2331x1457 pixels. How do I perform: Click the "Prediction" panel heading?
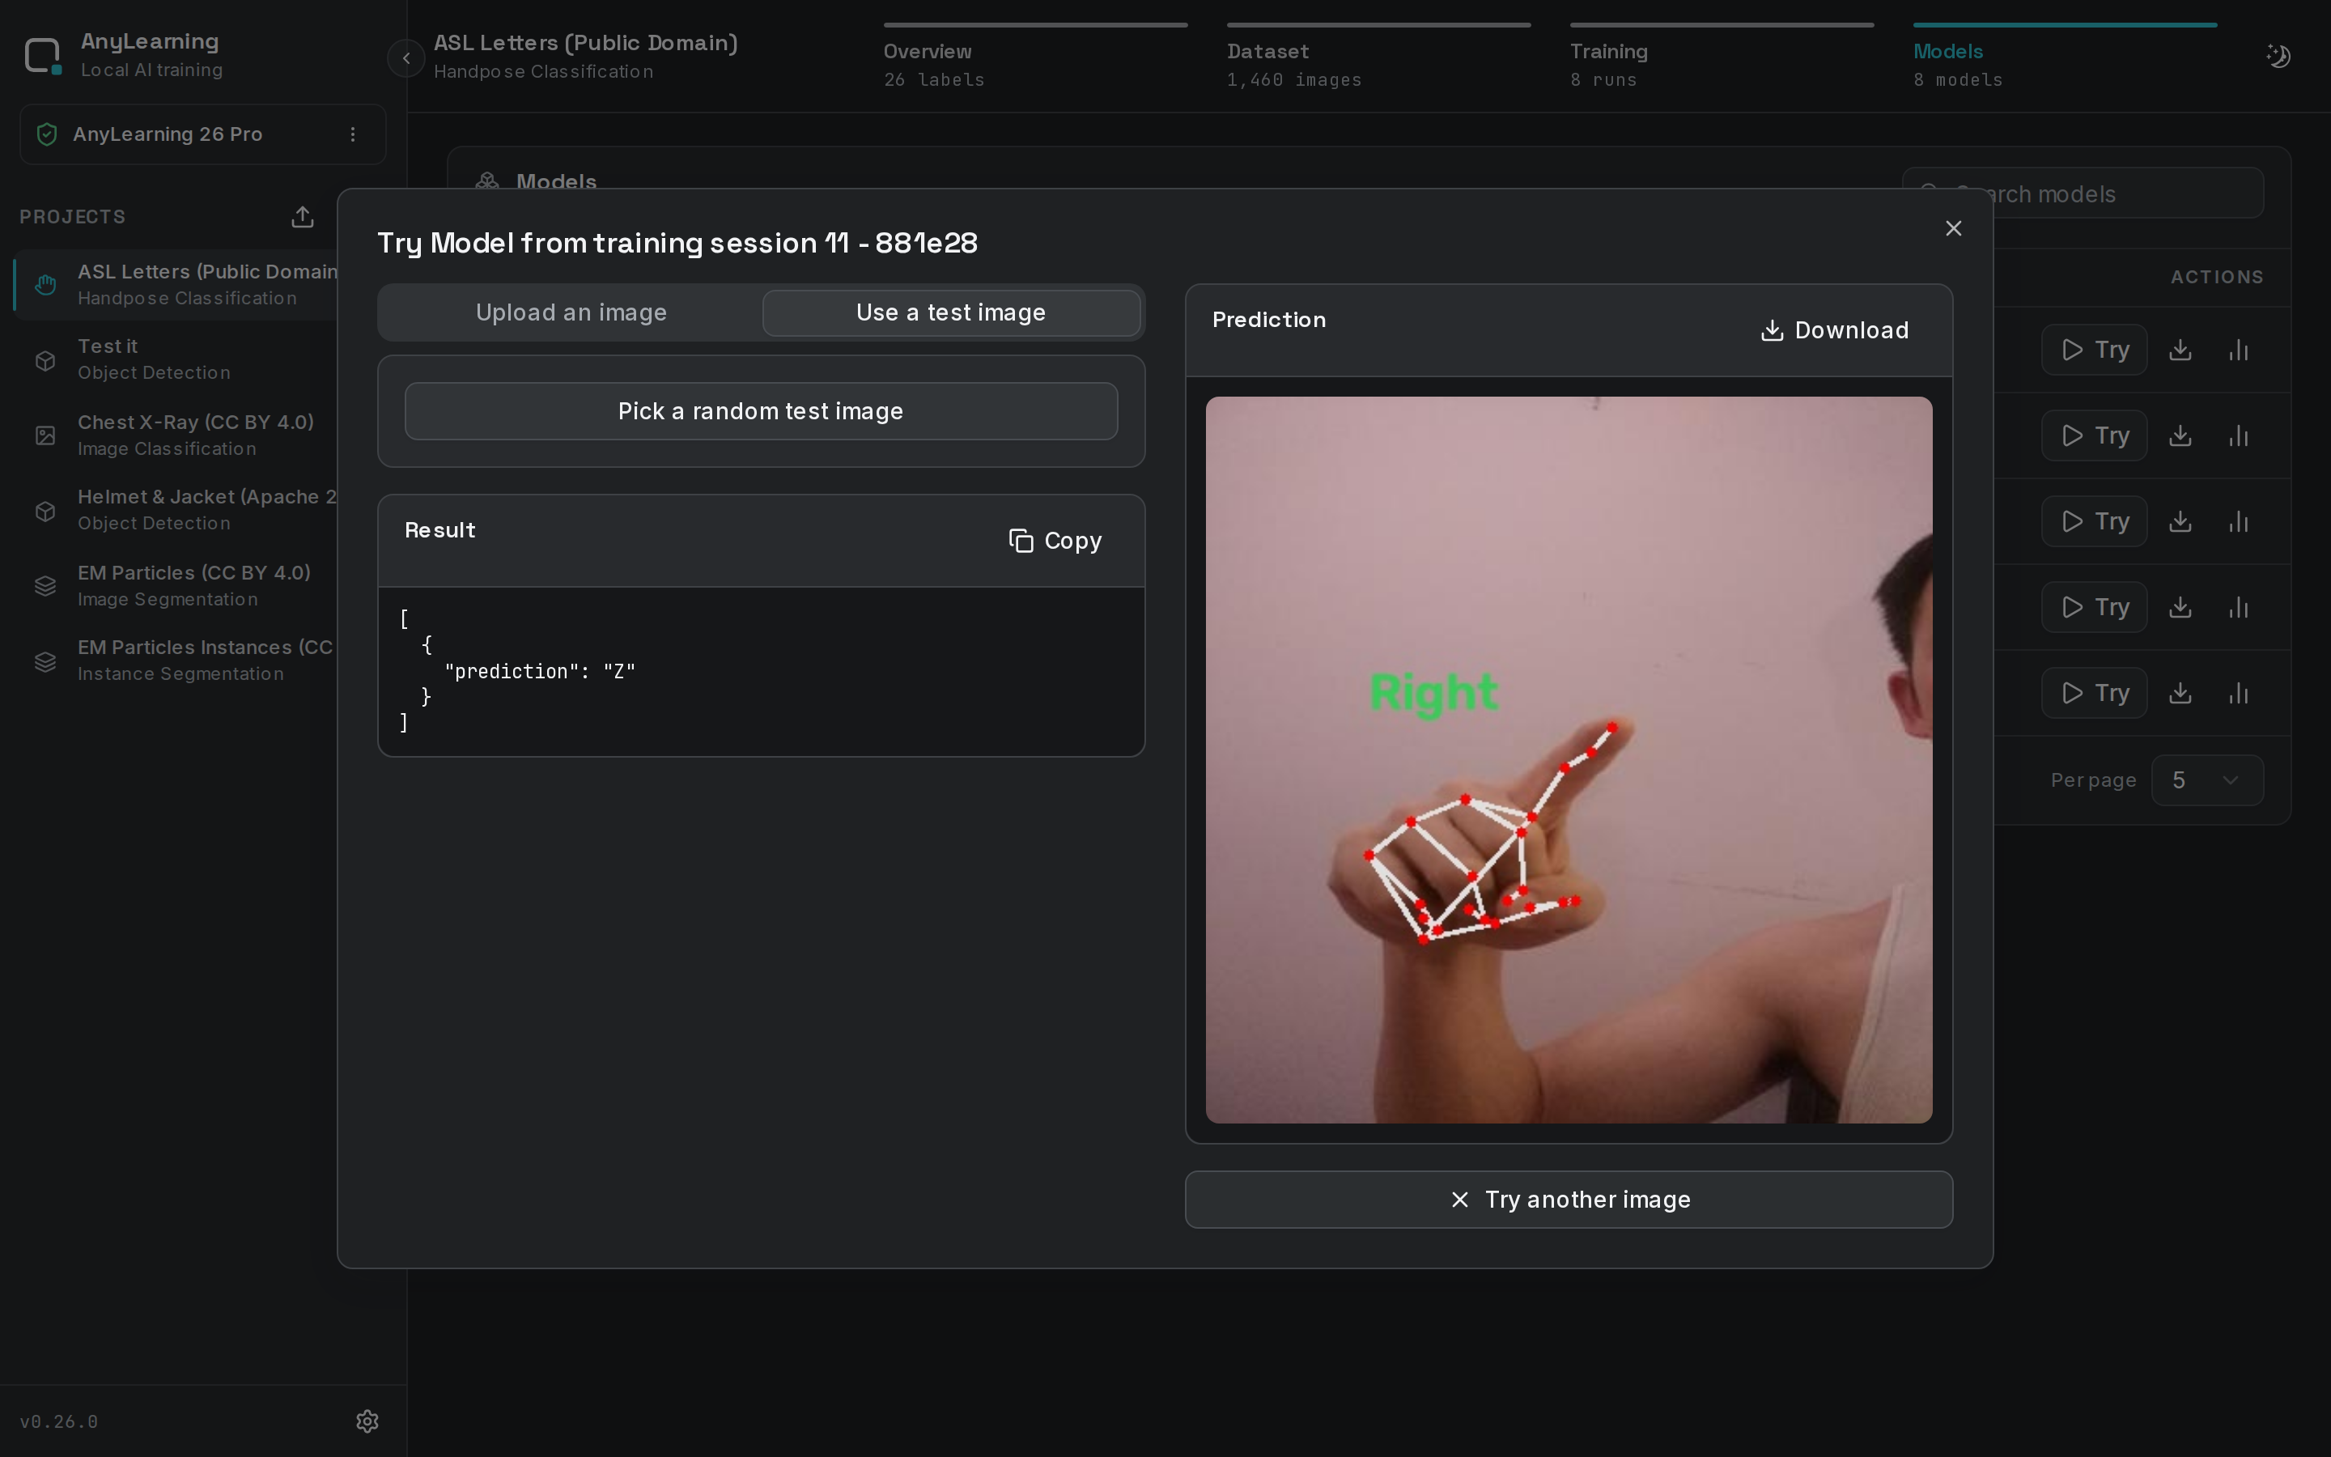point(1268,320)
